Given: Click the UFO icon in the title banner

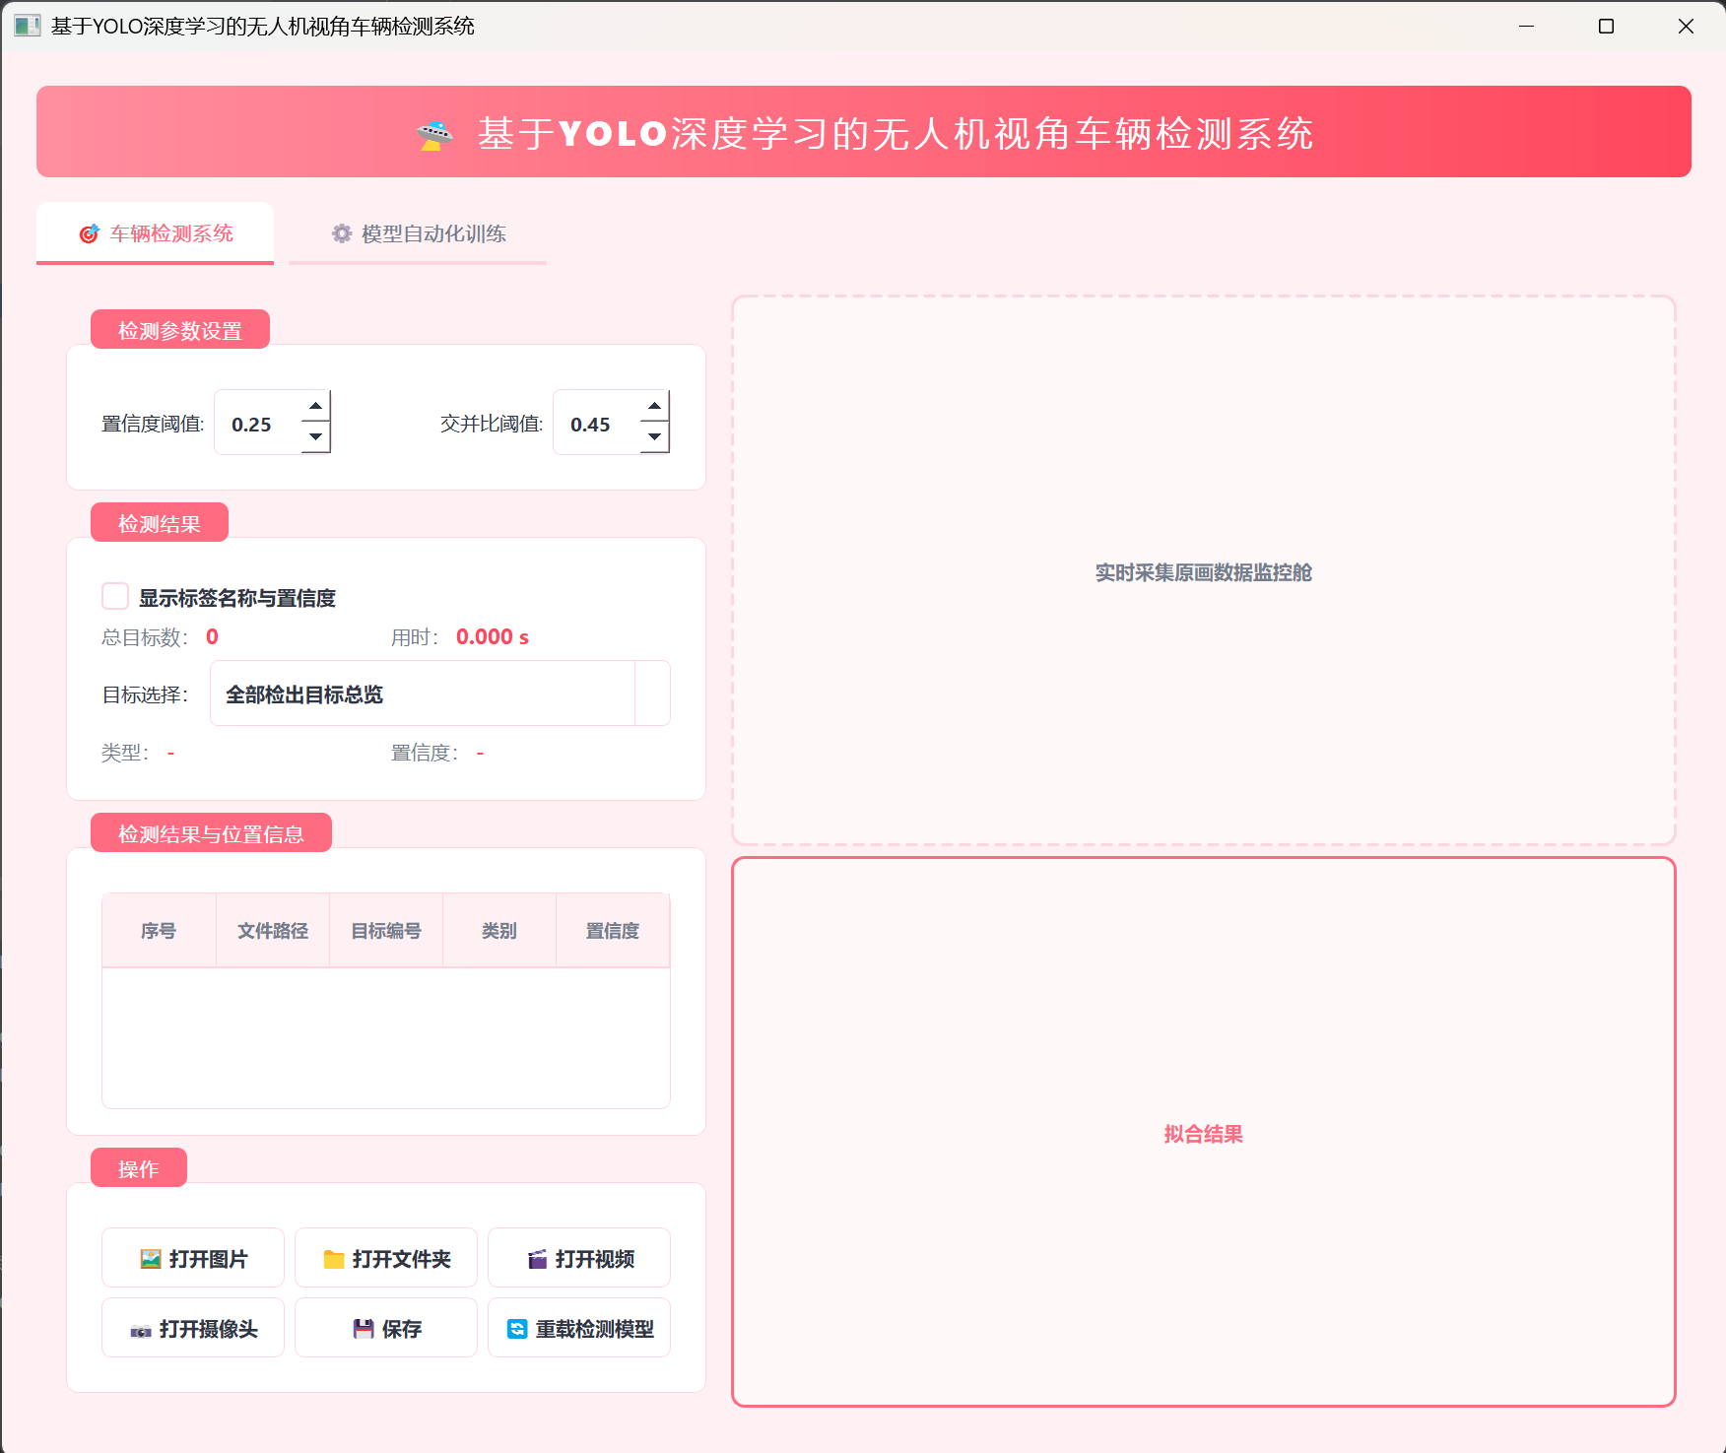Looking at the screenshot, I should point(433,132).
